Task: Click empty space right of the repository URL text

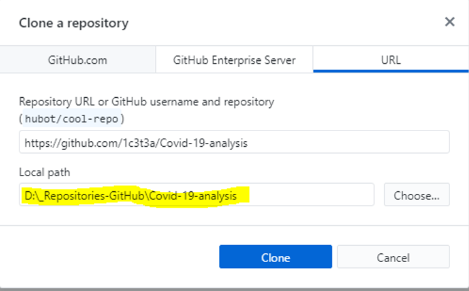Action: click(x=345, y=143)
